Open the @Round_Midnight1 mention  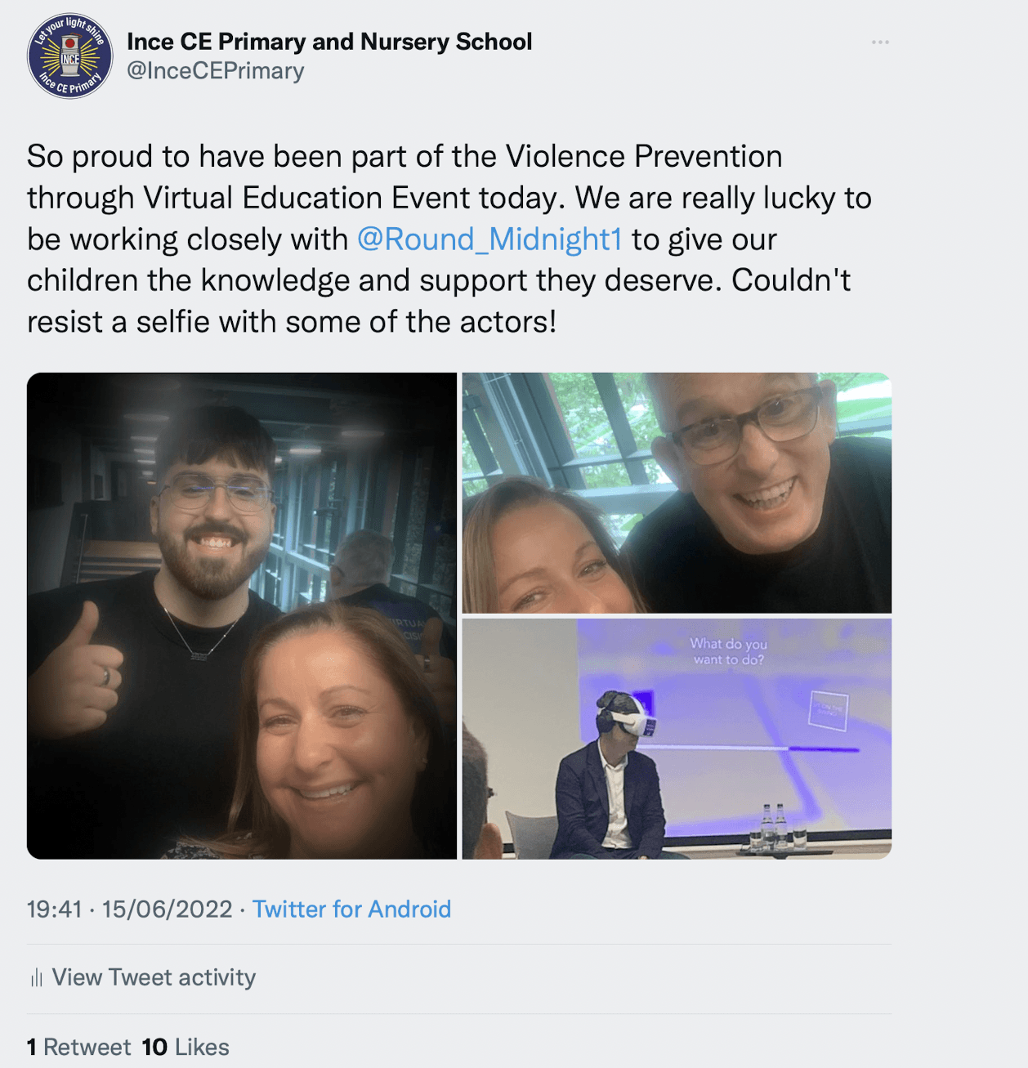pyautogui.click(x=489, y=239)
